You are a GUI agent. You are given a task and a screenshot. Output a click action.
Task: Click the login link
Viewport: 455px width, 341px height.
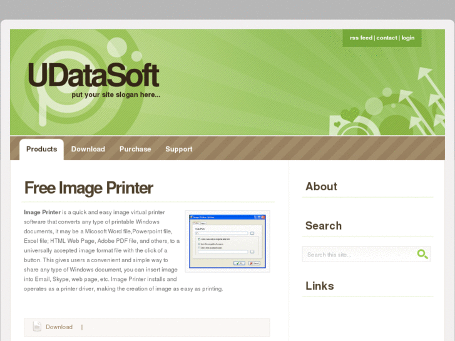[407, 38]
